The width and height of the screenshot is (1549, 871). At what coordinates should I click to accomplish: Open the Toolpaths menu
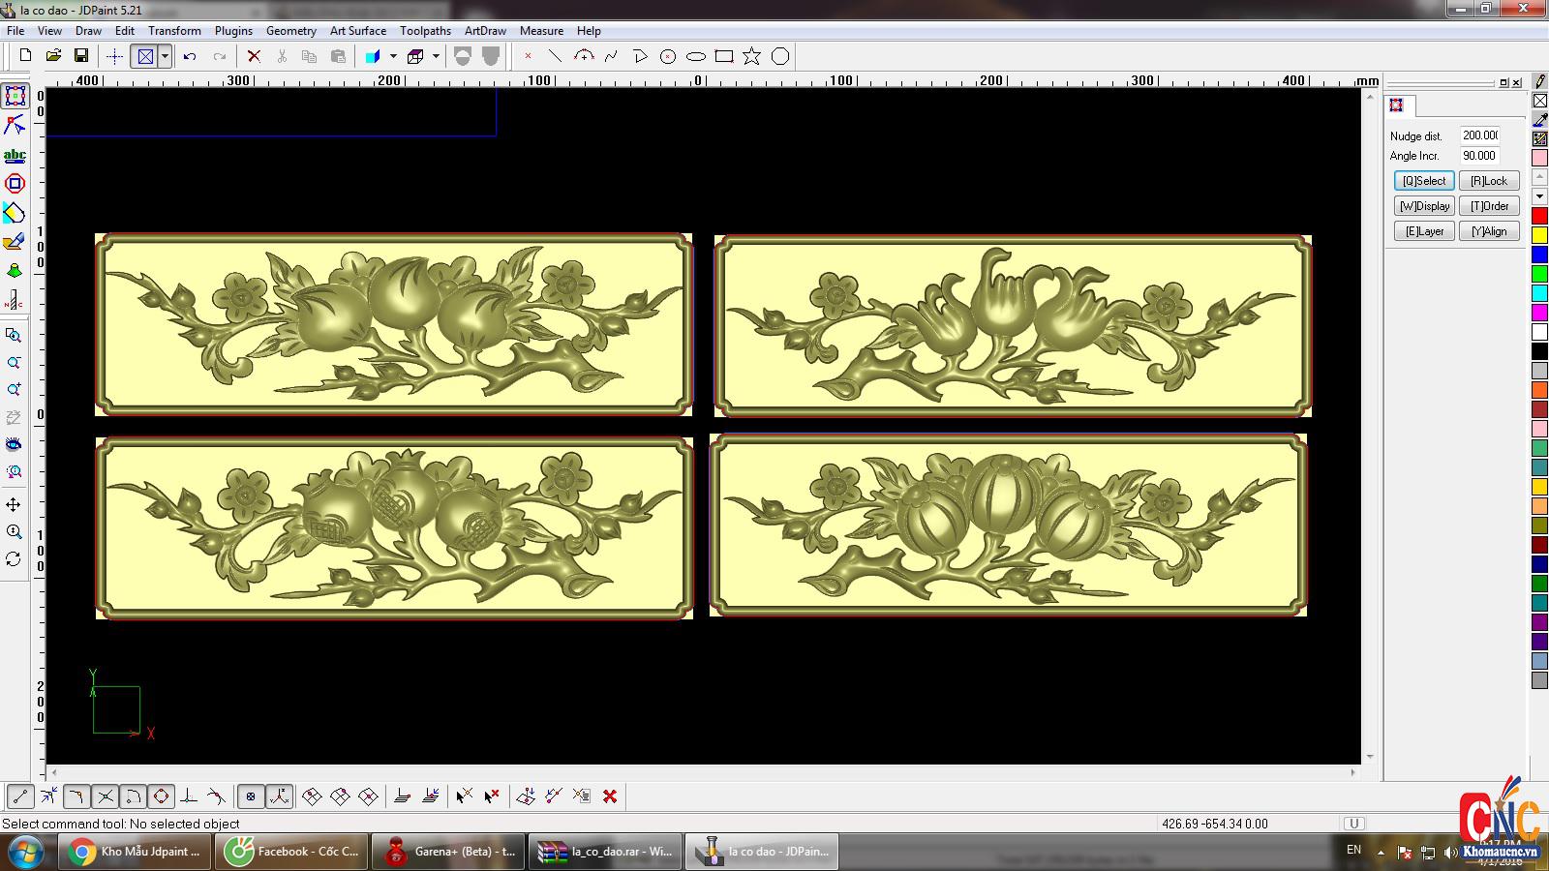point(425,31)
